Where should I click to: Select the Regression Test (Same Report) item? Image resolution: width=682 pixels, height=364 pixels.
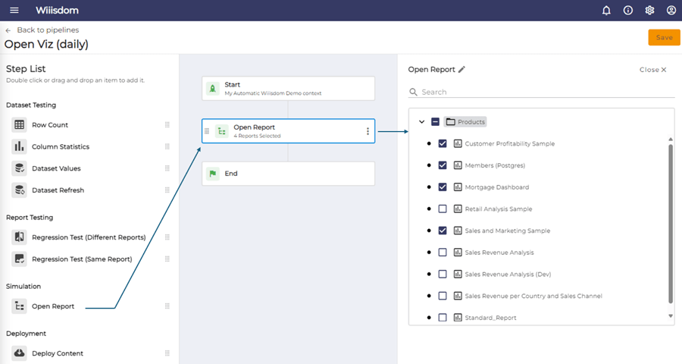click(82, 259)
